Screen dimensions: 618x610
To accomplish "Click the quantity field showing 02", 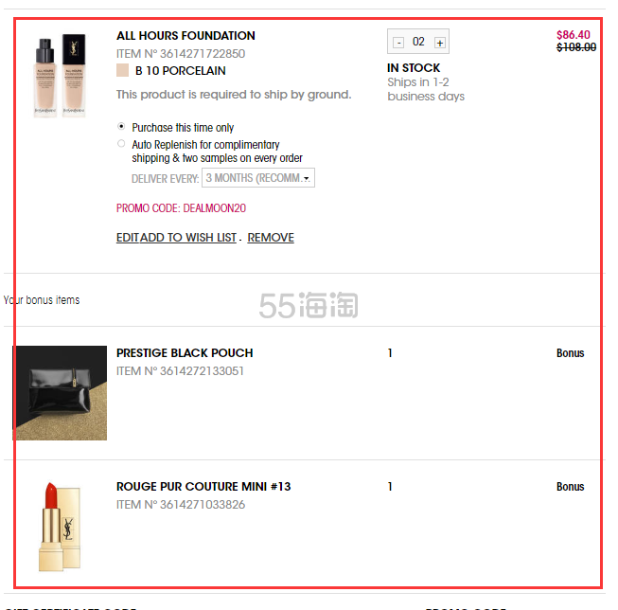I will (x=418, y=42).
